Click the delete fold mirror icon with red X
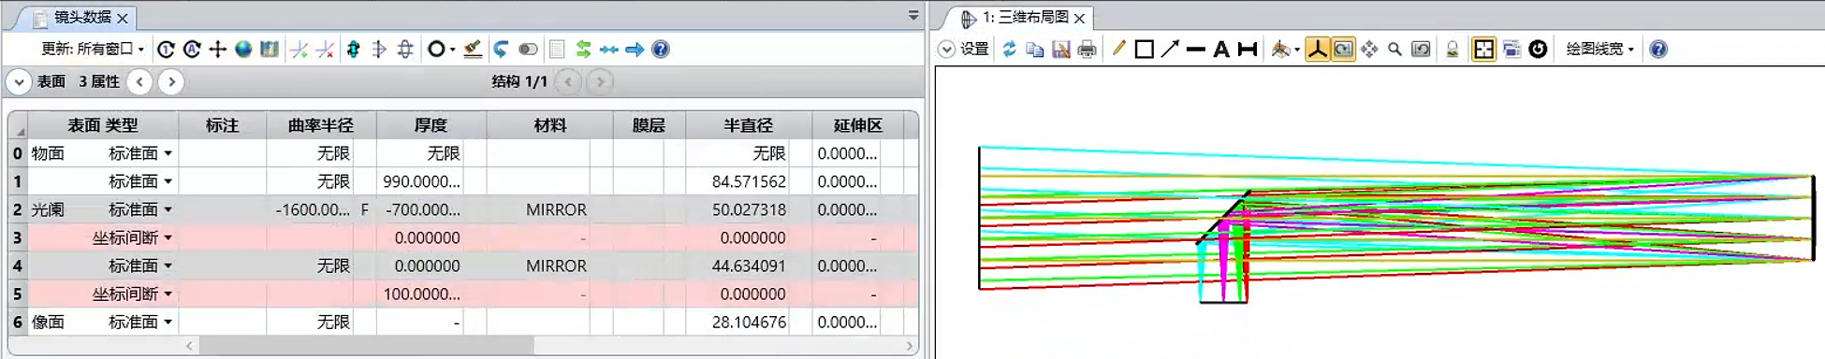Viewport: 1825px width, 359px height. click(325, 50)
